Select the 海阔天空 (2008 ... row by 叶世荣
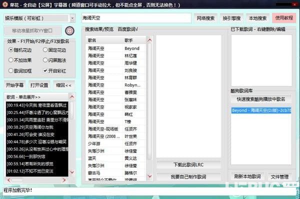The height and width of the screenshot is (199, 300). pos(116,136)
